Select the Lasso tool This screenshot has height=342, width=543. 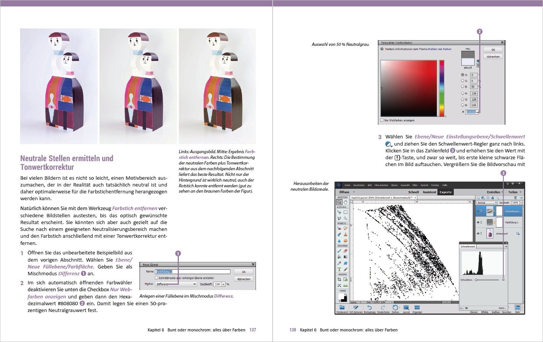tap(339, 218)
